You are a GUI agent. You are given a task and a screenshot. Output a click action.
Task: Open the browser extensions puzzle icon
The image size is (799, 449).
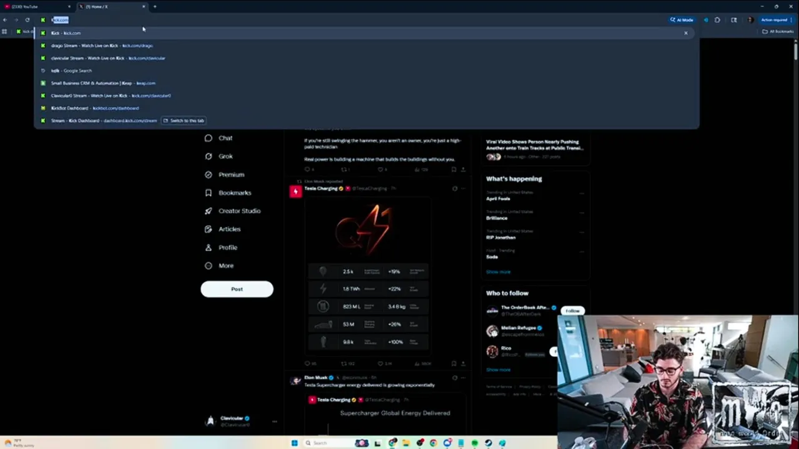[717, 20]
